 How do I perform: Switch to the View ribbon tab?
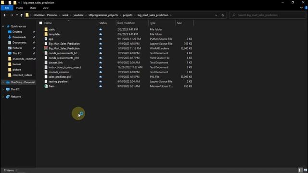(x=45, y=8)
